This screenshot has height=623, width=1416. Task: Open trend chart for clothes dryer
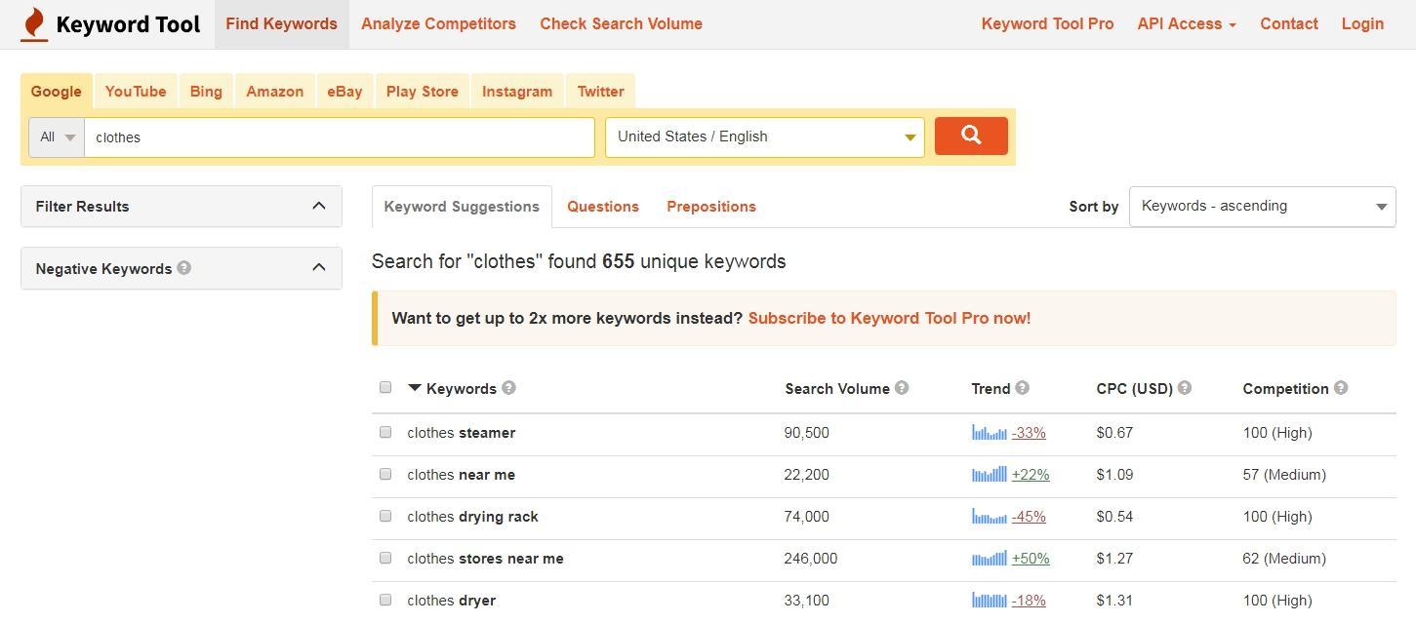989,600
